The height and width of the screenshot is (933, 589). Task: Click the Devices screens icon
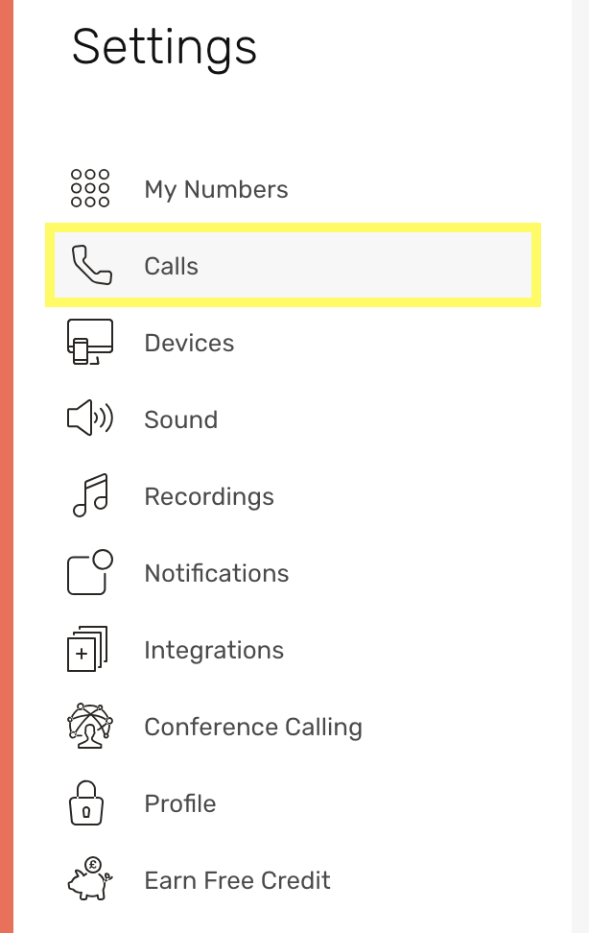[x=88, y=343]
